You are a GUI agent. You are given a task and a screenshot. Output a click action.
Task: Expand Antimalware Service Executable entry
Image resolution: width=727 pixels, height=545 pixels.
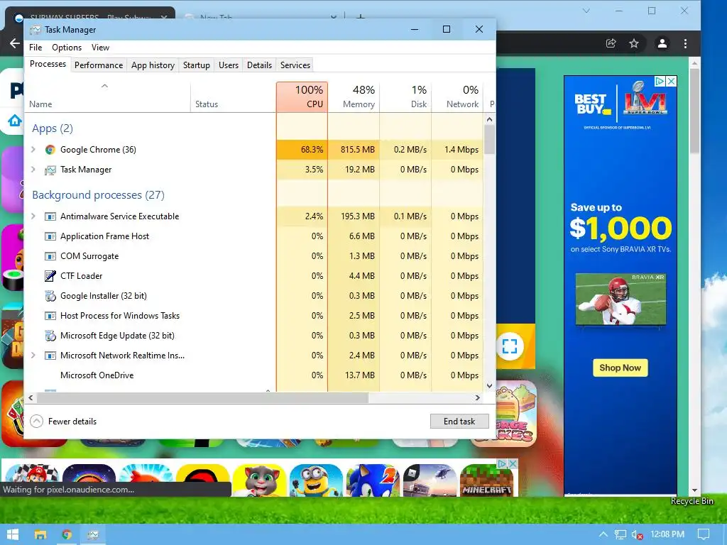pyautogui.click(x=33, y=216)
